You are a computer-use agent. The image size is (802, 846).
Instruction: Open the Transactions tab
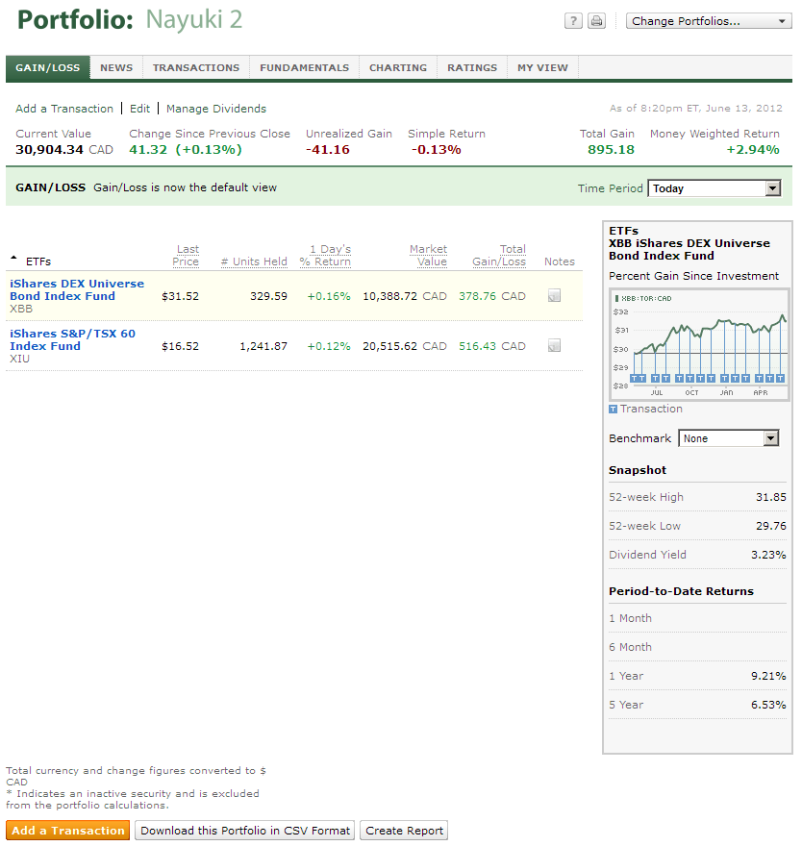[196, 68]
